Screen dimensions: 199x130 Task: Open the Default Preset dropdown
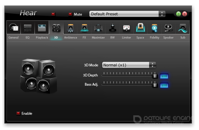click(127, 14)
